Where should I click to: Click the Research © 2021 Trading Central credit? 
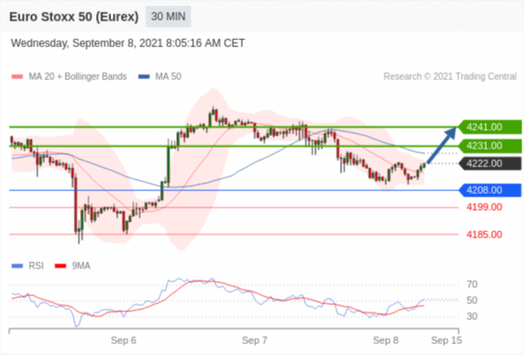click(450, 76)
